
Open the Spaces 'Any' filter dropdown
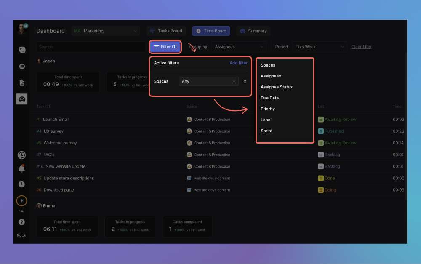pos(208,81)
